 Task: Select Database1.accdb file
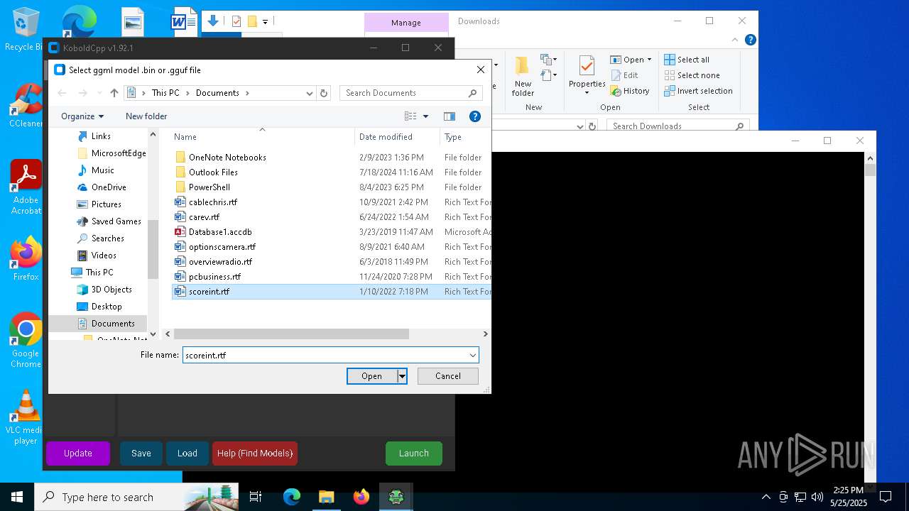point(220,232)
